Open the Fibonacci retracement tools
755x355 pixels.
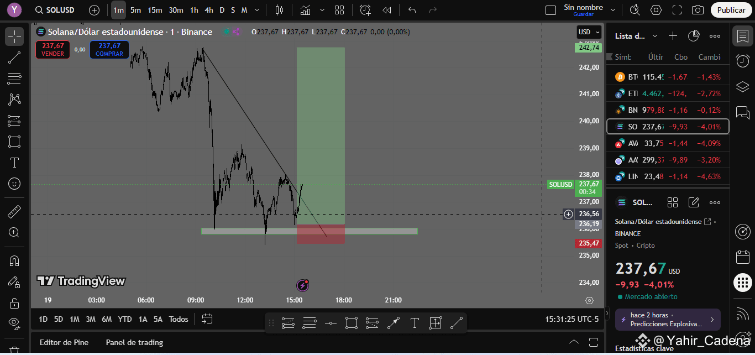14,79
